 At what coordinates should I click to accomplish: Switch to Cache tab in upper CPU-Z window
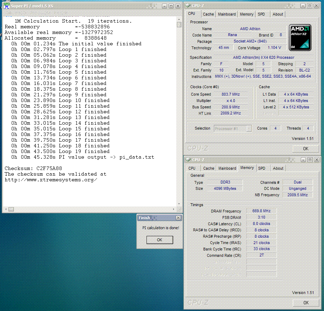[208, 14]
